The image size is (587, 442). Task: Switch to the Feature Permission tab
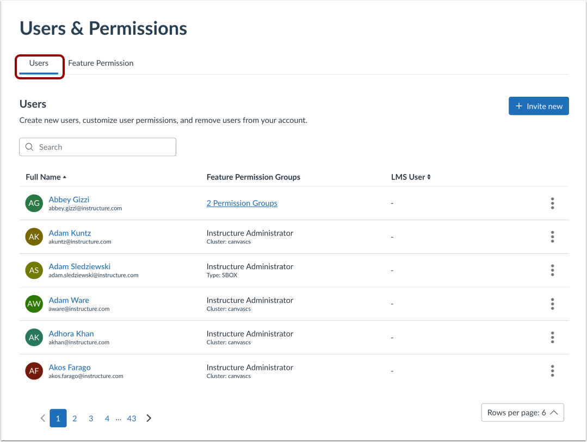(101, 63)
